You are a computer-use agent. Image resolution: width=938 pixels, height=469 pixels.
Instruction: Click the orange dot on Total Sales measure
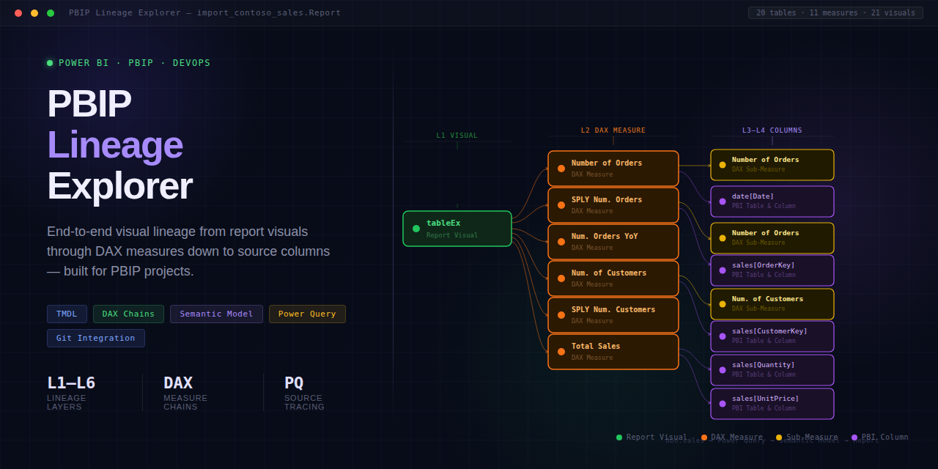(561, 351)
